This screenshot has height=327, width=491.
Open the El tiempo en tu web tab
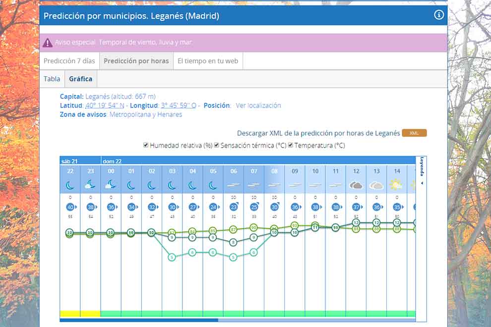[208, 61]
